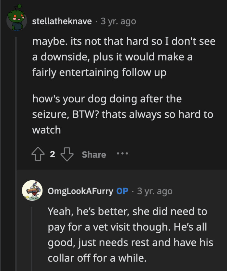Screen dimensions: 227x271
Task: Open OmgLookAFurry's username menu
Action: (81, 191)
